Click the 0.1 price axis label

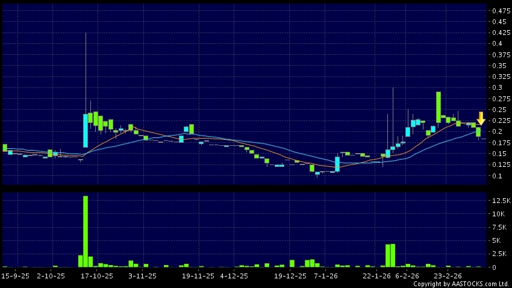(x=498, y=176)
